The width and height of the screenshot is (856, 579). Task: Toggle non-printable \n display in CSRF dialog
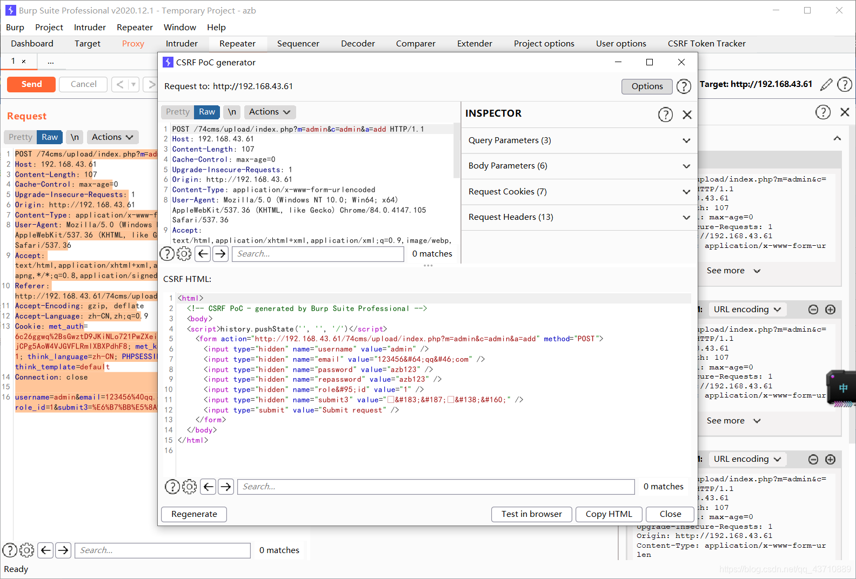pyautogui.click(x=232, y=112)
